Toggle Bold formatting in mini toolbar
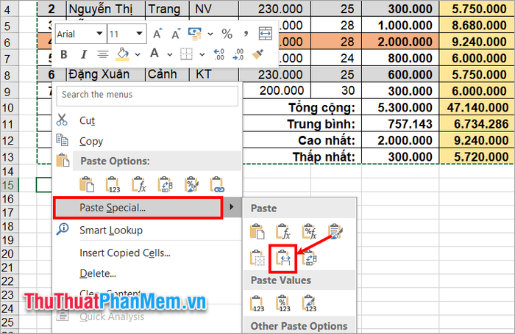Image resolution: width=515 pixels, height=334 pixels. click(x=64, y=54)
